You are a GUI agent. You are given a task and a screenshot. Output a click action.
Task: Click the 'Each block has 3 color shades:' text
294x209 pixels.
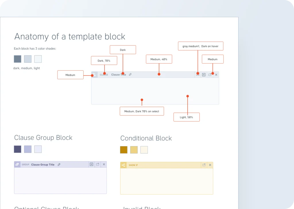(x=35, y=49)
